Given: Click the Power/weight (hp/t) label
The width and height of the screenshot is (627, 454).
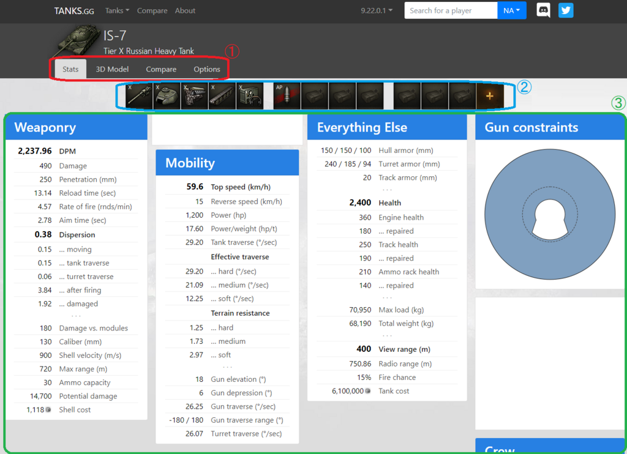Looking at the screenshot, I should click(x=244, y=229).
